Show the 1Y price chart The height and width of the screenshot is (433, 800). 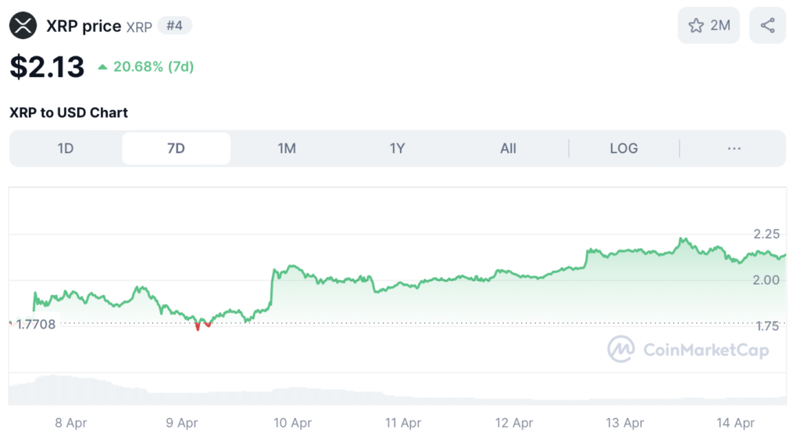398,148
